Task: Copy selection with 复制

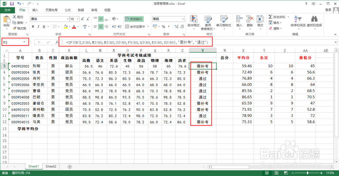Action: point(18,23)
